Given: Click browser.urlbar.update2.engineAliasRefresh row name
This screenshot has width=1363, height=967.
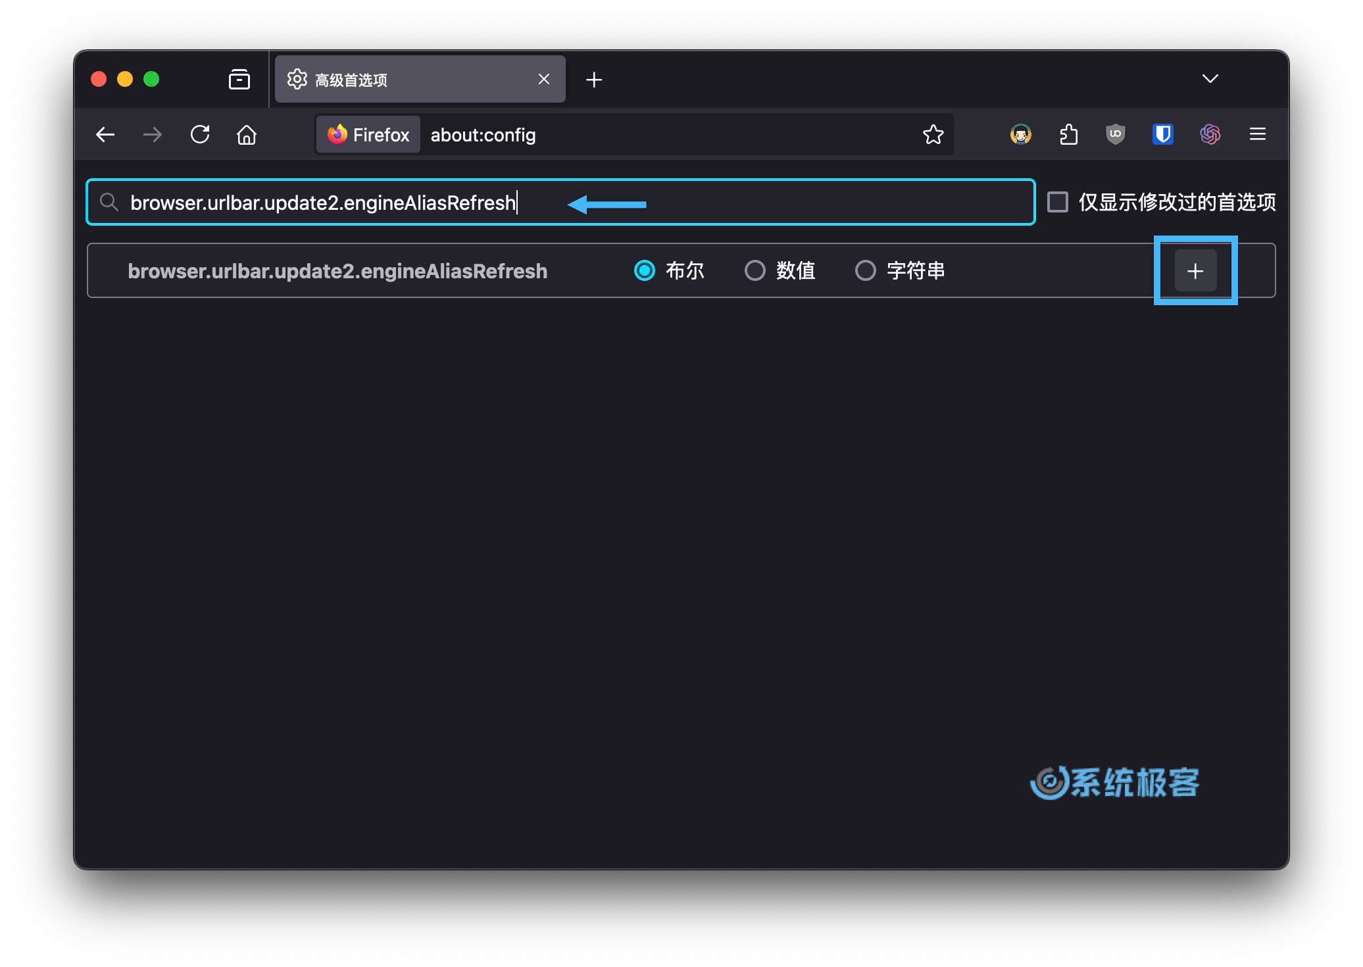Looking at the screenshot, I should point(337,271).
